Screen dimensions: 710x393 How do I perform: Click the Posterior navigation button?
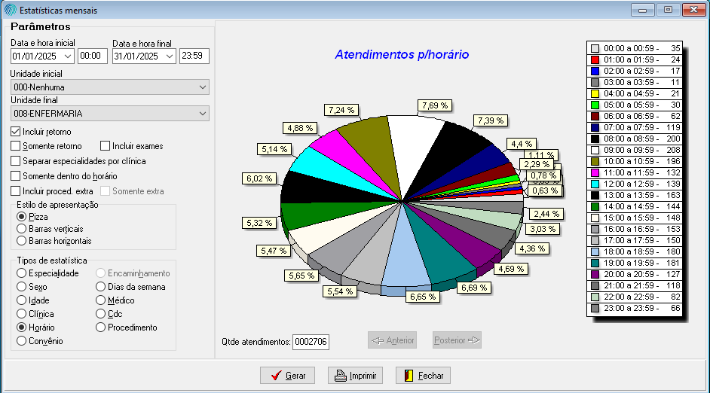[457, 340]
